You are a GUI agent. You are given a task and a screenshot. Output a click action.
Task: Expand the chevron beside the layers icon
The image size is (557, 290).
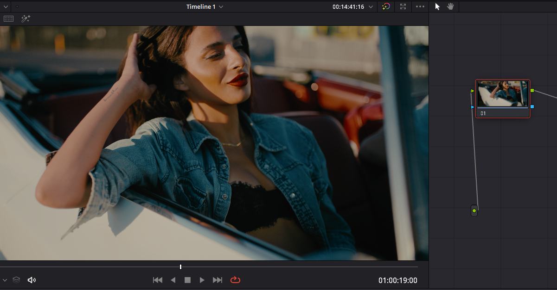[x=5, y=280]
